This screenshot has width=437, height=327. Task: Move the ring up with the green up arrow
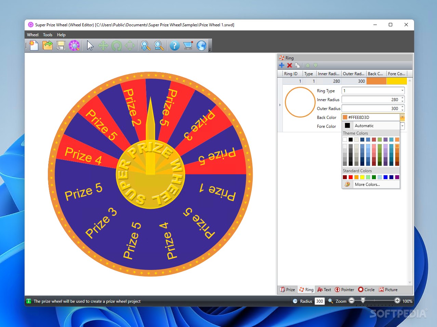click(x=308, y=65)
